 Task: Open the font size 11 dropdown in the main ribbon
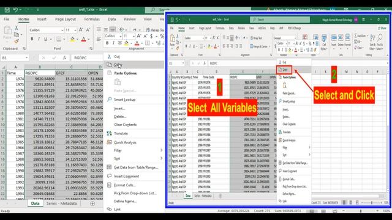(x=75, y=30)
